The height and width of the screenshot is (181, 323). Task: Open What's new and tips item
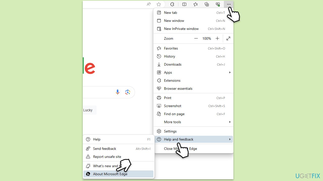(118, 166)
